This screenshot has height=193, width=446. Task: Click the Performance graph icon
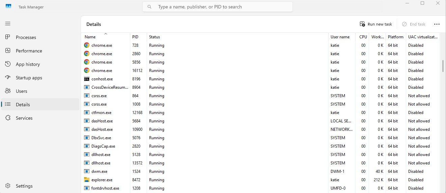(8, 51)
